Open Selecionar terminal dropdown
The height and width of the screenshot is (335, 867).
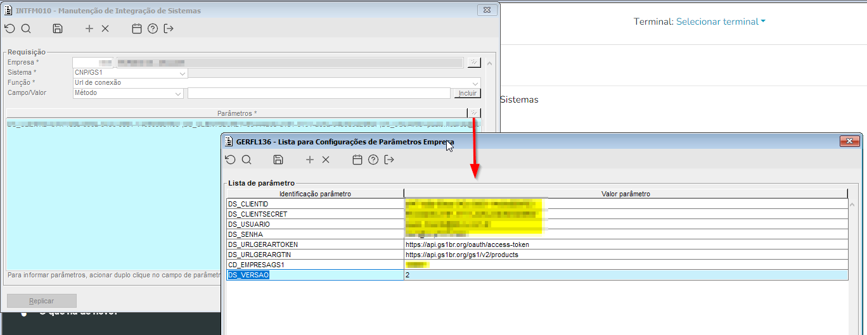click(x=721, y=22)
